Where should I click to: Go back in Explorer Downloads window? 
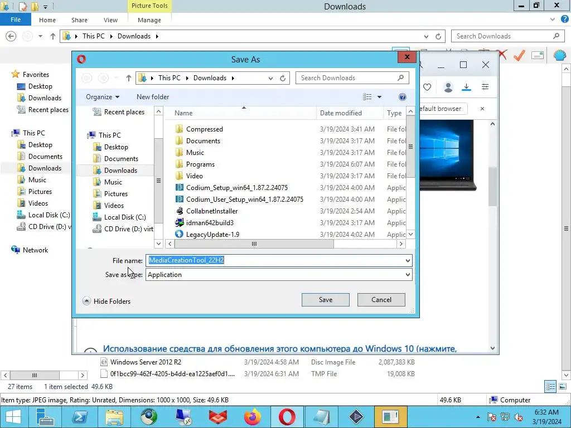point(11,36)
